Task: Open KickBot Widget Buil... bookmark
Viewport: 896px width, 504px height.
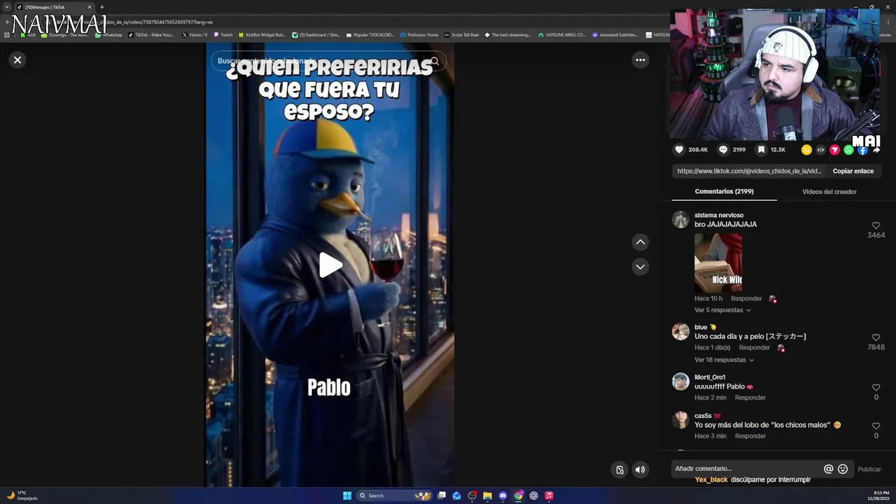Action: click(262, 35)
